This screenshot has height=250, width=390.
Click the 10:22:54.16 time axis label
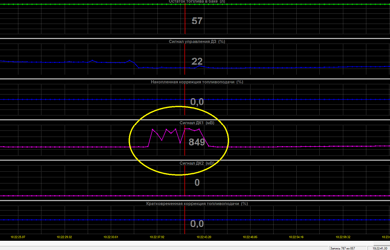pyautogui.click(x=296, y=237)
